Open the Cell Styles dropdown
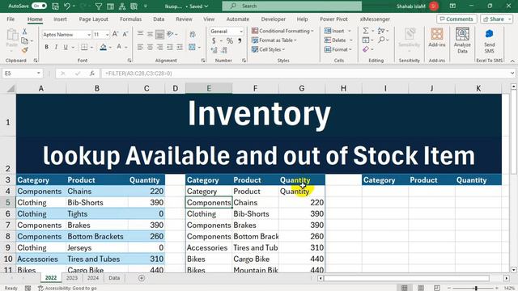Image resolution: width=518 pixels, height=291 pixels. 268,49
